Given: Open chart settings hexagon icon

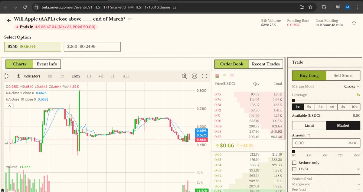Looking at the screenshot, I should pos(195,76).
